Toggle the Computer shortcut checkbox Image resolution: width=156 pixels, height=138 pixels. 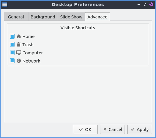click(12, 53)
